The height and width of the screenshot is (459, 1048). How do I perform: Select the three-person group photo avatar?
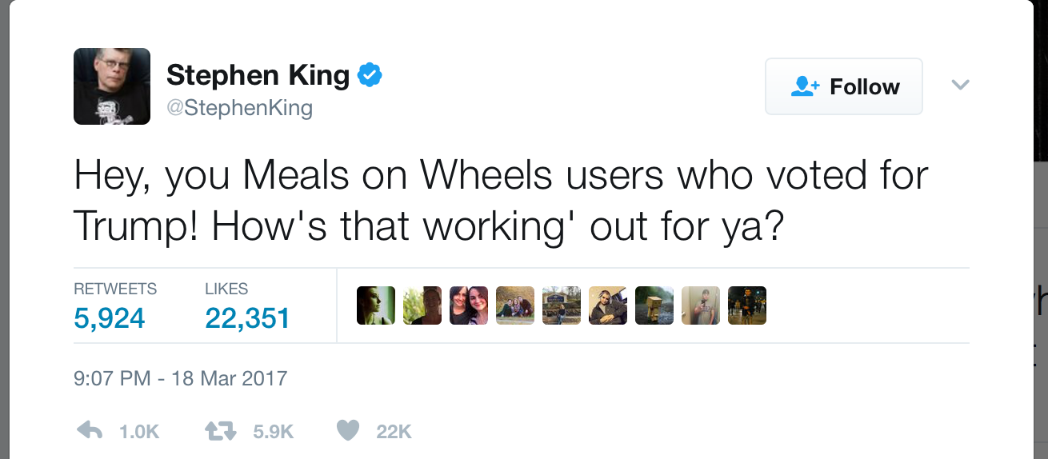(x=515, y=305)
